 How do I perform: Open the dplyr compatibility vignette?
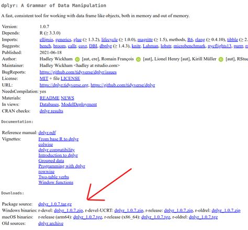(x=57, y=150)
